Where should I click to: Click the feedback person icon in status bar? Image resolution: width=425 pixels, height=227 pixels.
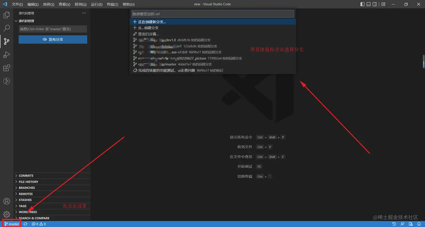point(403,224)
